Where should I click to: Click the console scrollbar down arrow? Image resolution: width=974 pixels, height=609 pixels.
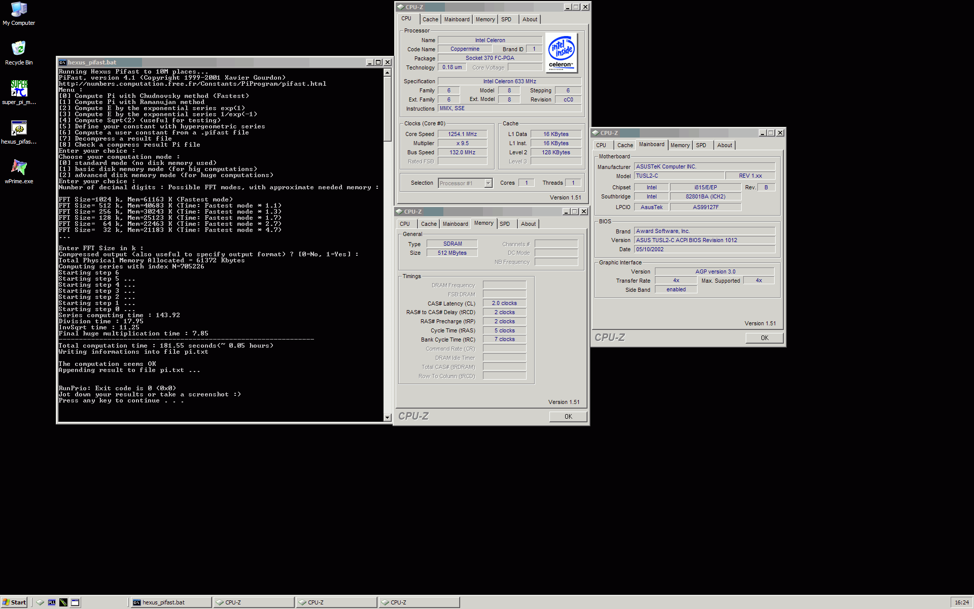pos(387,418)
